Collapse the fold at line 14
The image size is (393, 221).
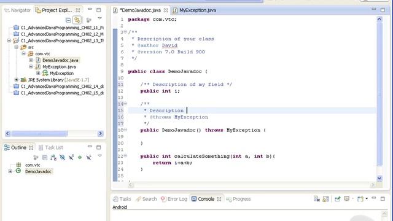click(125, 104)
